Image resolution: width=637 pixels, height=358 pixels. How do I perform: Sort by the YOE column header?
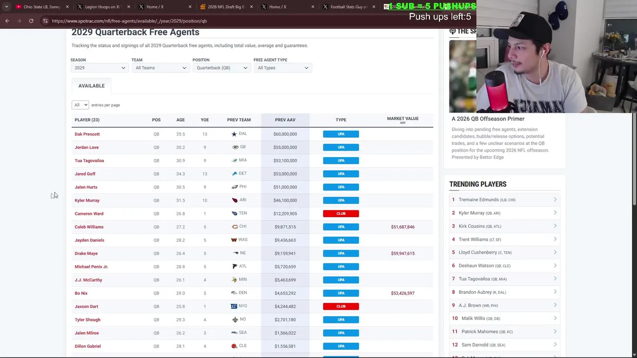[x=205, y=120]
